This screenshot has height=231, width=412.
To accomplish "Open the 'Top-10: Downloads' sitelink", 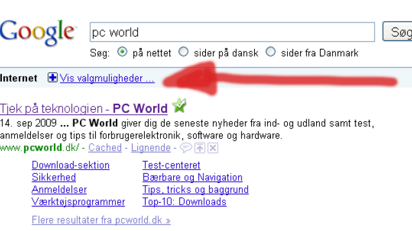I will (184, 202).
